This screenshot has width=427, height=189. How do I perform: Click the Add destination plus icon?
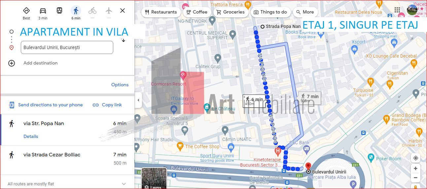coord(12,63)
